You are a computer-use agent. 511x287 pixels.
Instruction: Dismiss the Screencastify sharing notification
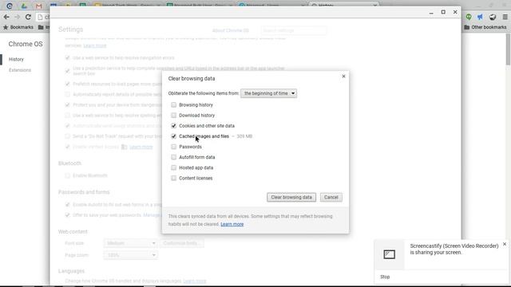(505, 244)
